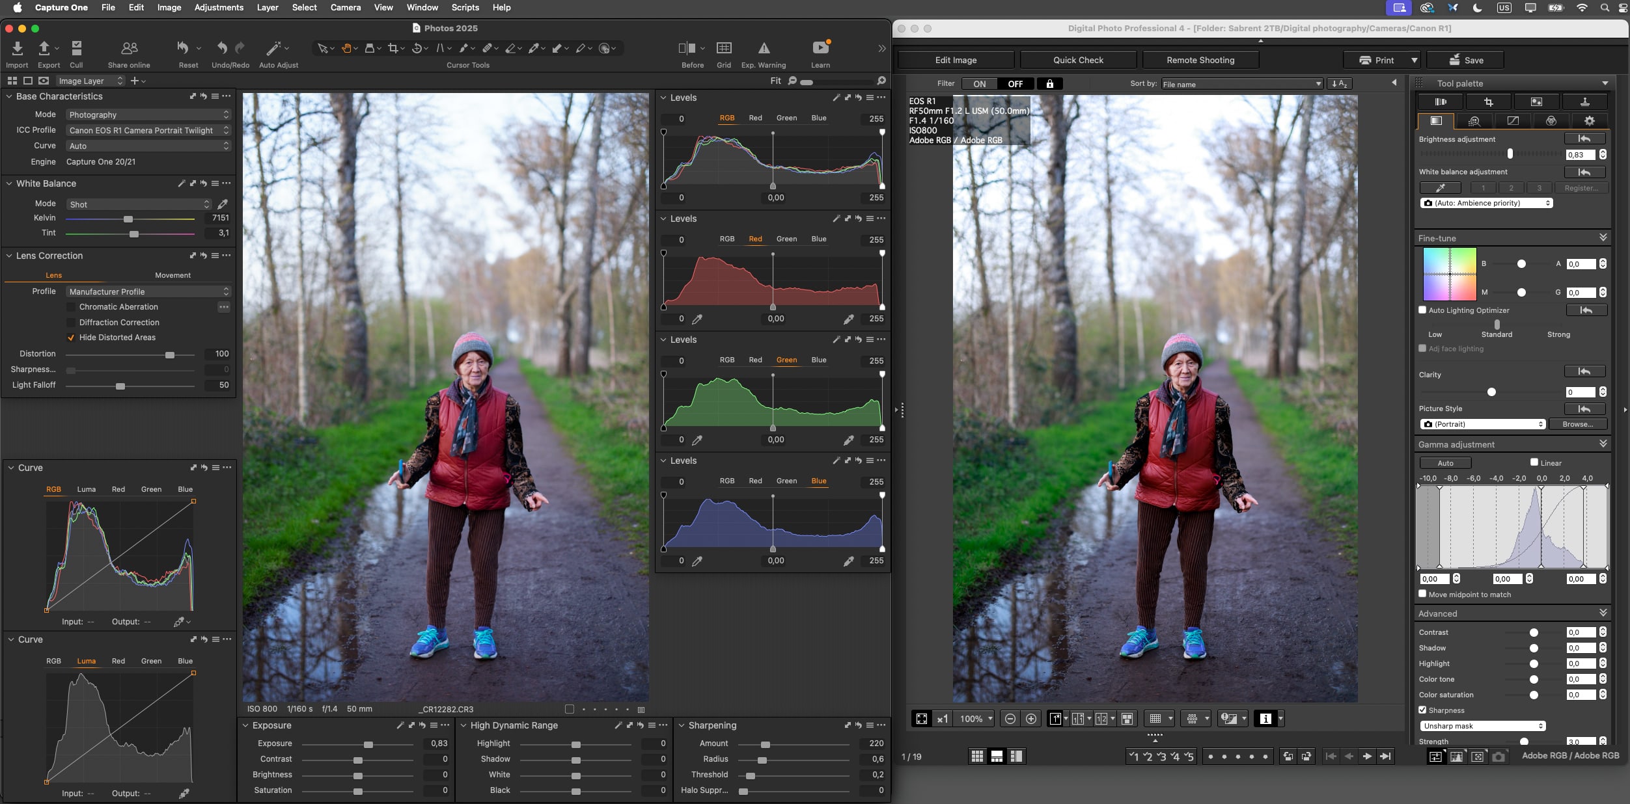Click the White Balance eyedropper picker

[x=223, y=204]
